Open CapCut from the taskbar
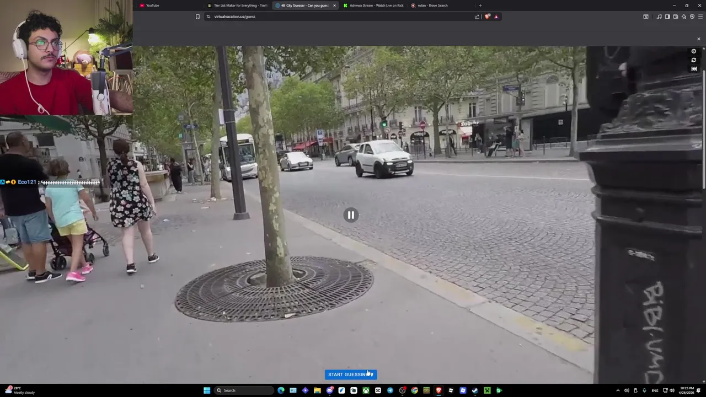Viewport: 706px width, 397px height. point(378,390)
